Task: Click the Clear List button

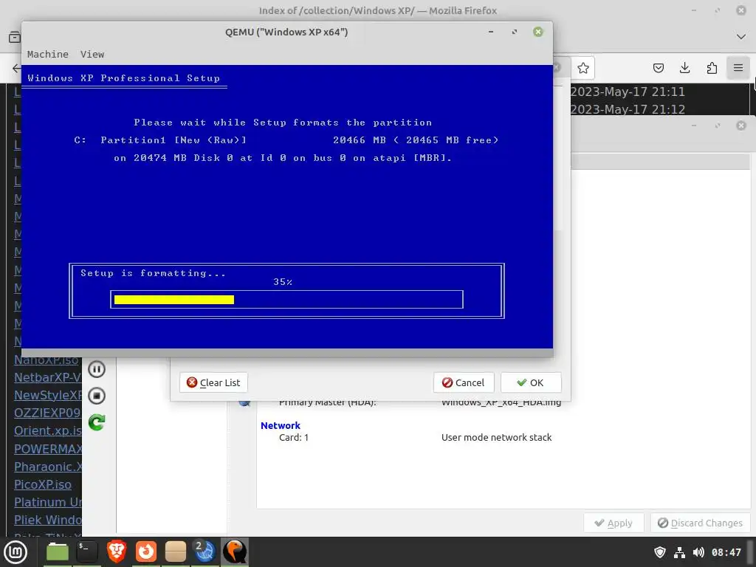Action: [x=213, y=382]
